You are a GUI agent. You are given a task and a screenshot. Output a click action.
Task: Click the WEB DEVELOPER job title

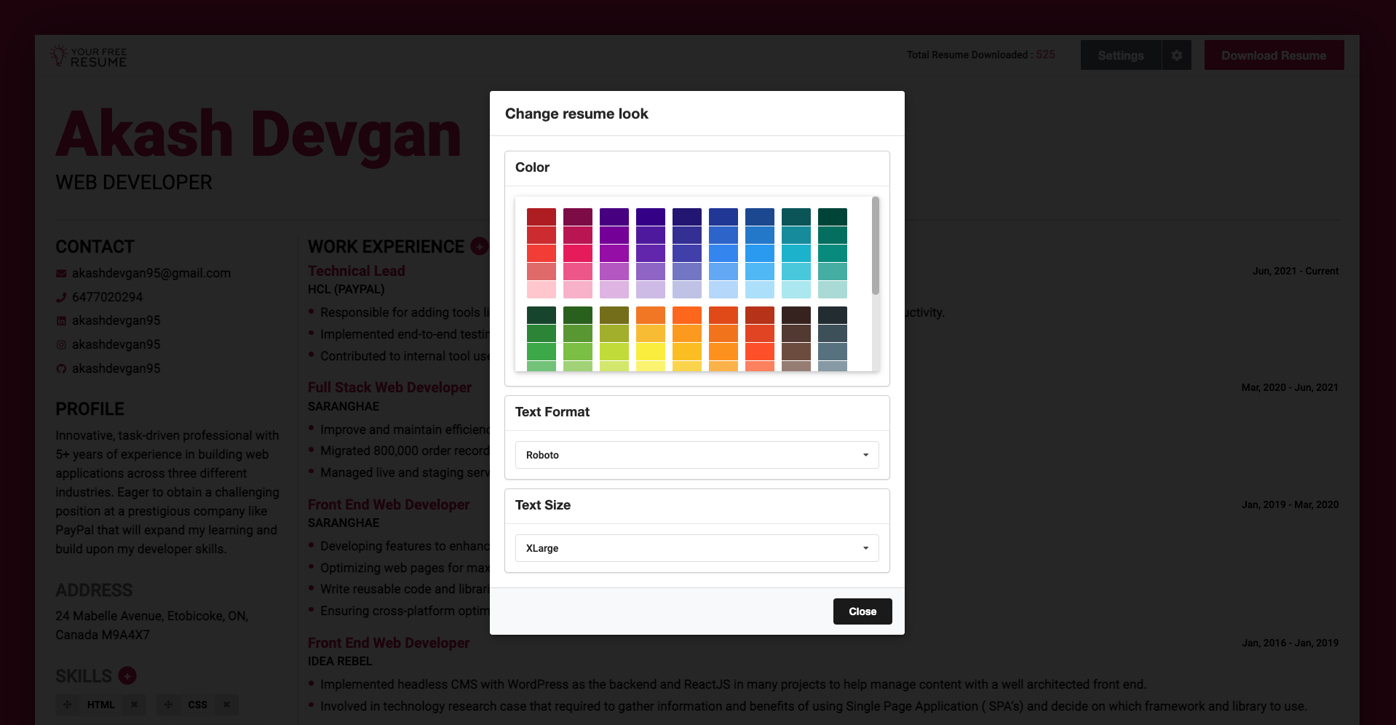[x=134, y=183]
